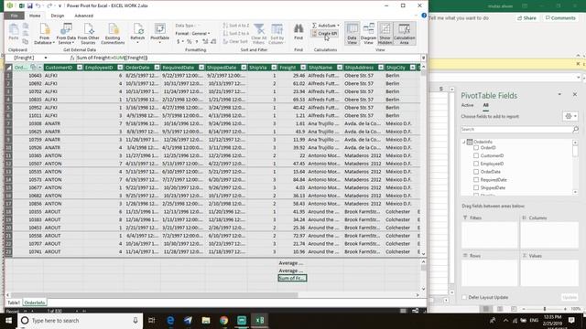Image resolution: width=586 pixels, height=329 pixels.
Task: Click the undo icon in title bar
Action: pos(38,5)
